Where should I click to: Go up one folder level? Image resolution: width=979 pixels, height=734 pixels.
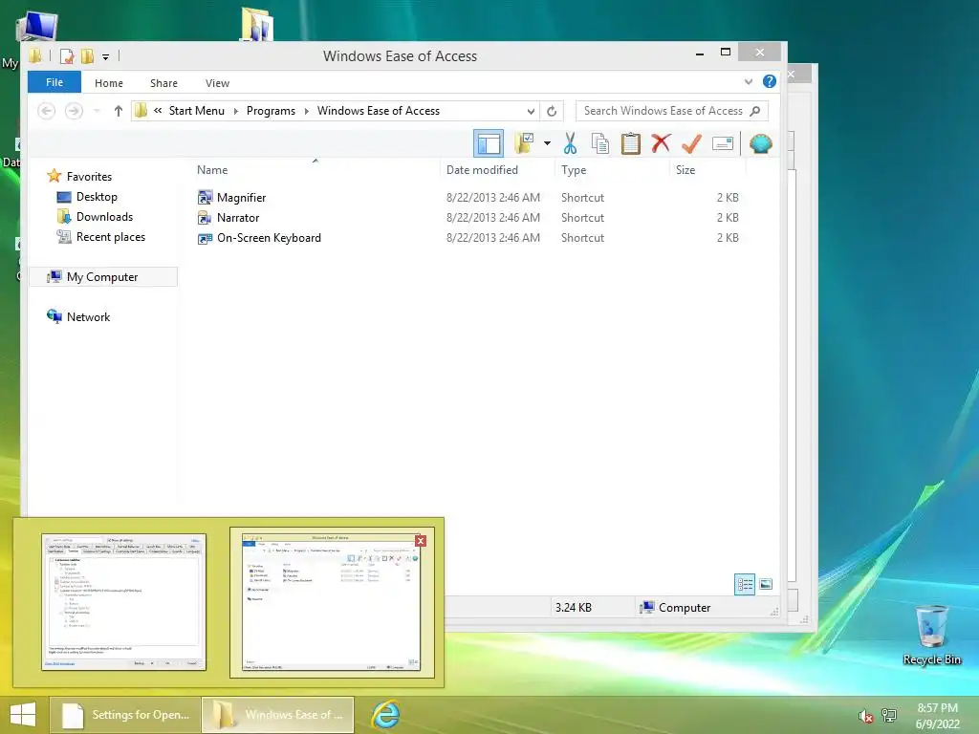coord(118,111)
